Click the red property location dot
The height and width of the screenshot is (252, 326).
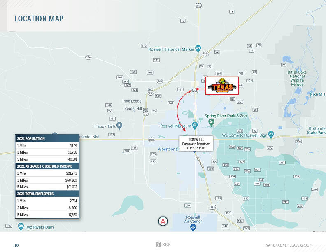point(198,89)
